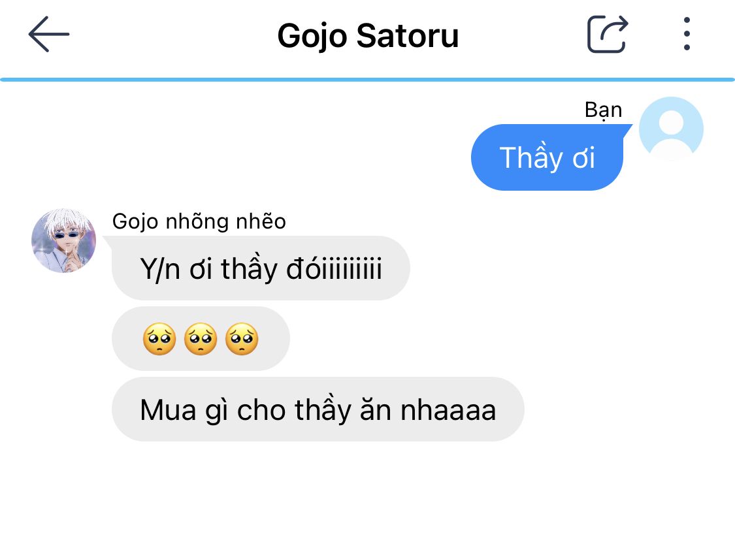Tap the word đóiiiiiiiii in the grey bubble
This screenshot has width=735, height=544.
335,268
